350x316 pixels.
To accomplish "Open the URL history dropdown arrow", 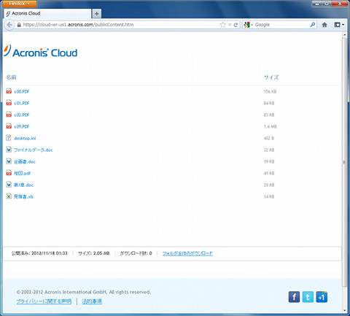I will 230,25.
